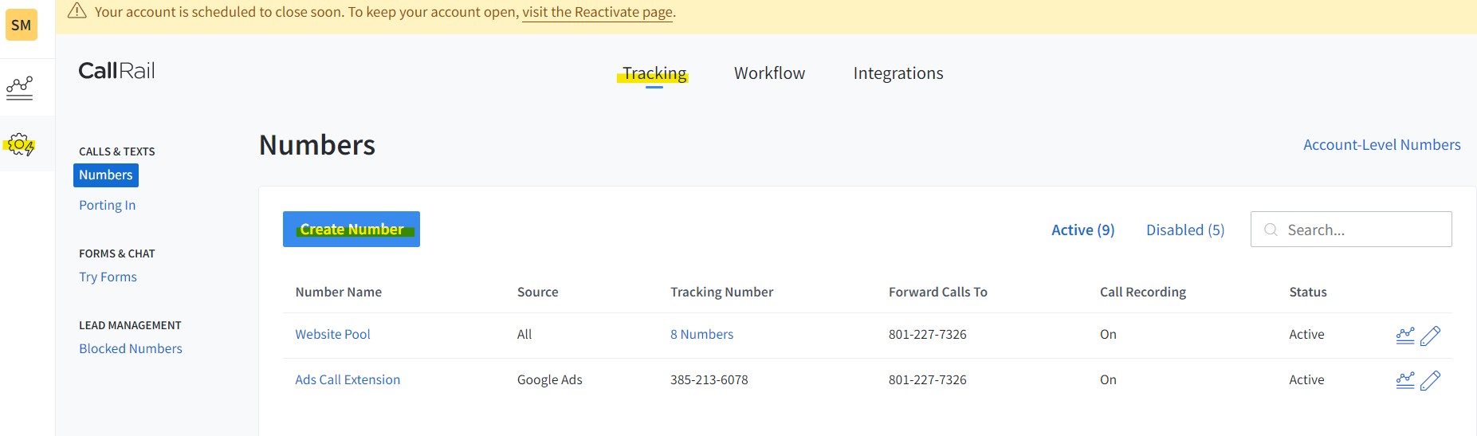
Task: View reports icon for Ads Call Extension
Action: click(x=1405, y=381)
